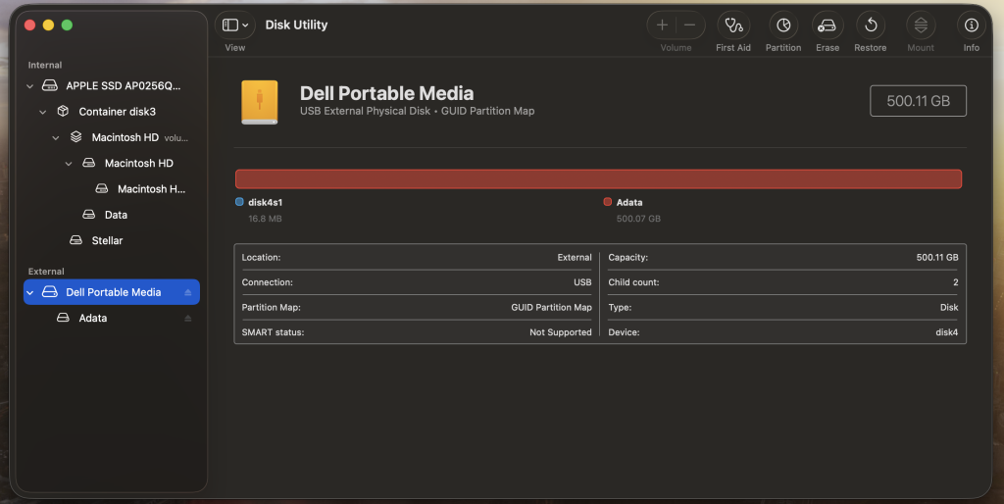Select the Stellar volume in the sidebar
This screenshot has height=504, width=1004.
(x=112, y=240)
